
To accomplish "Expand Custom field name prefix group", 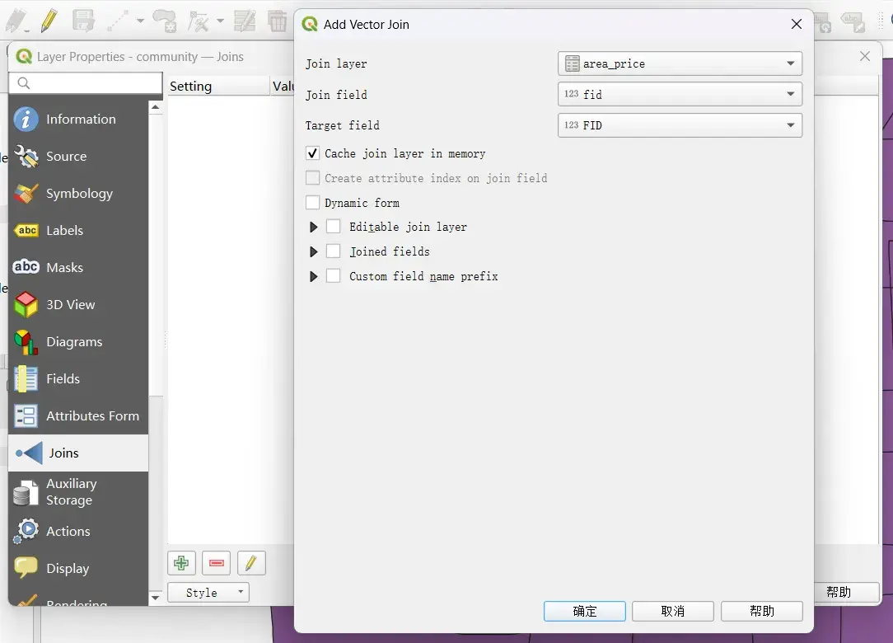I will coord(313,276).
